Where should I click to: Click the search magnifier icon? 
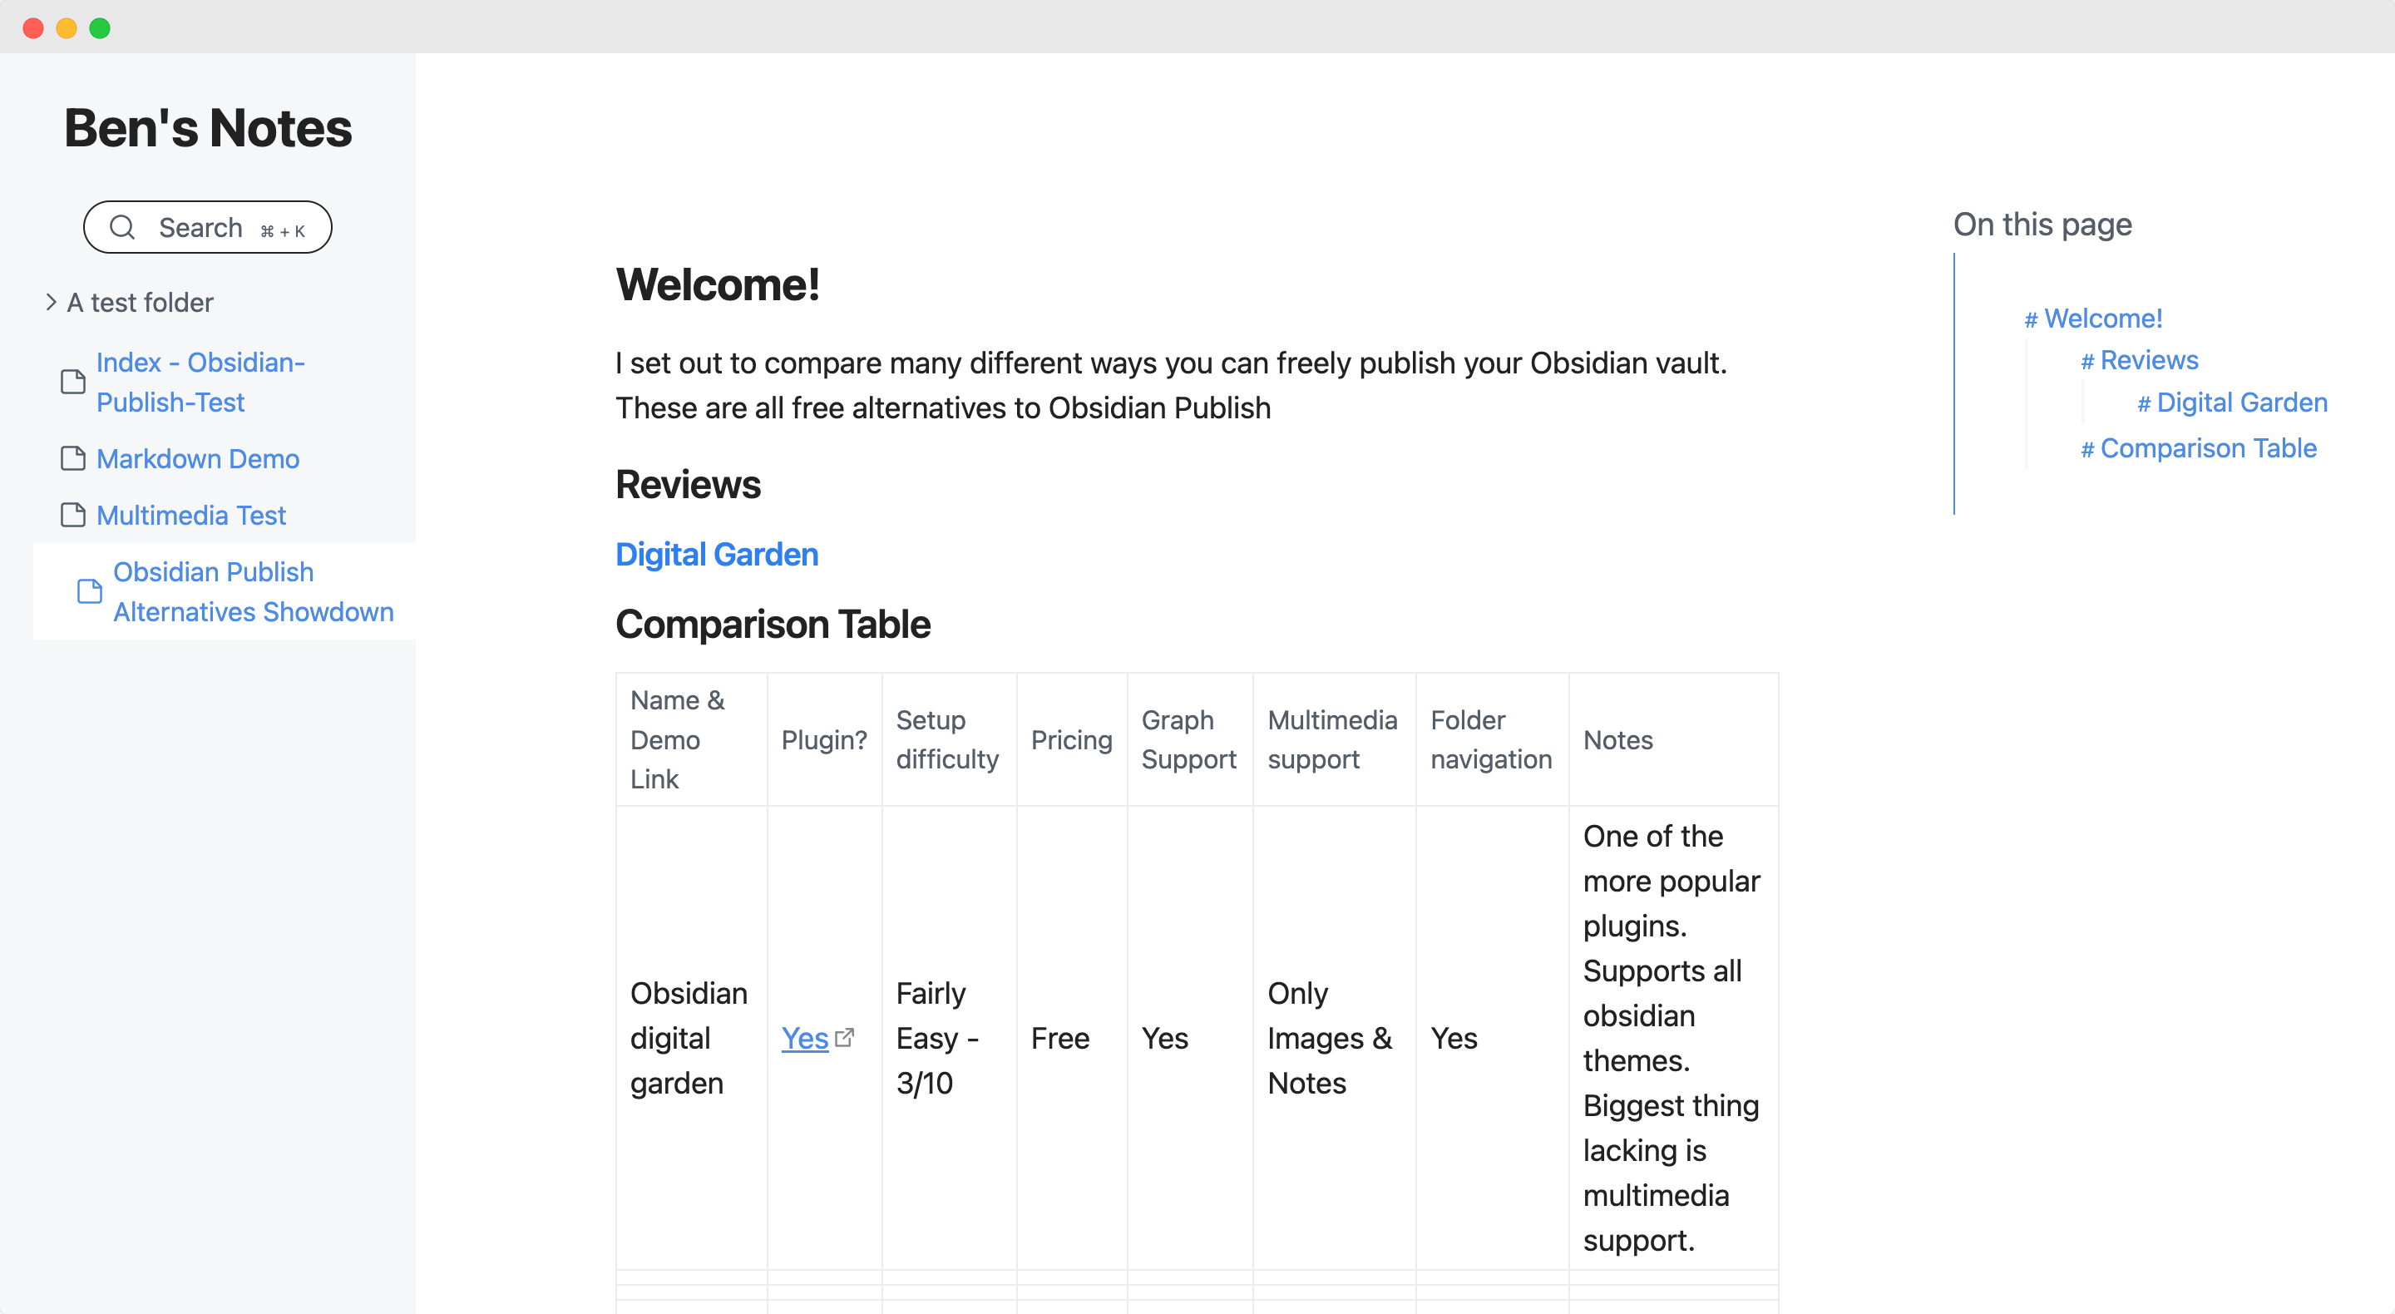(123, 227)
